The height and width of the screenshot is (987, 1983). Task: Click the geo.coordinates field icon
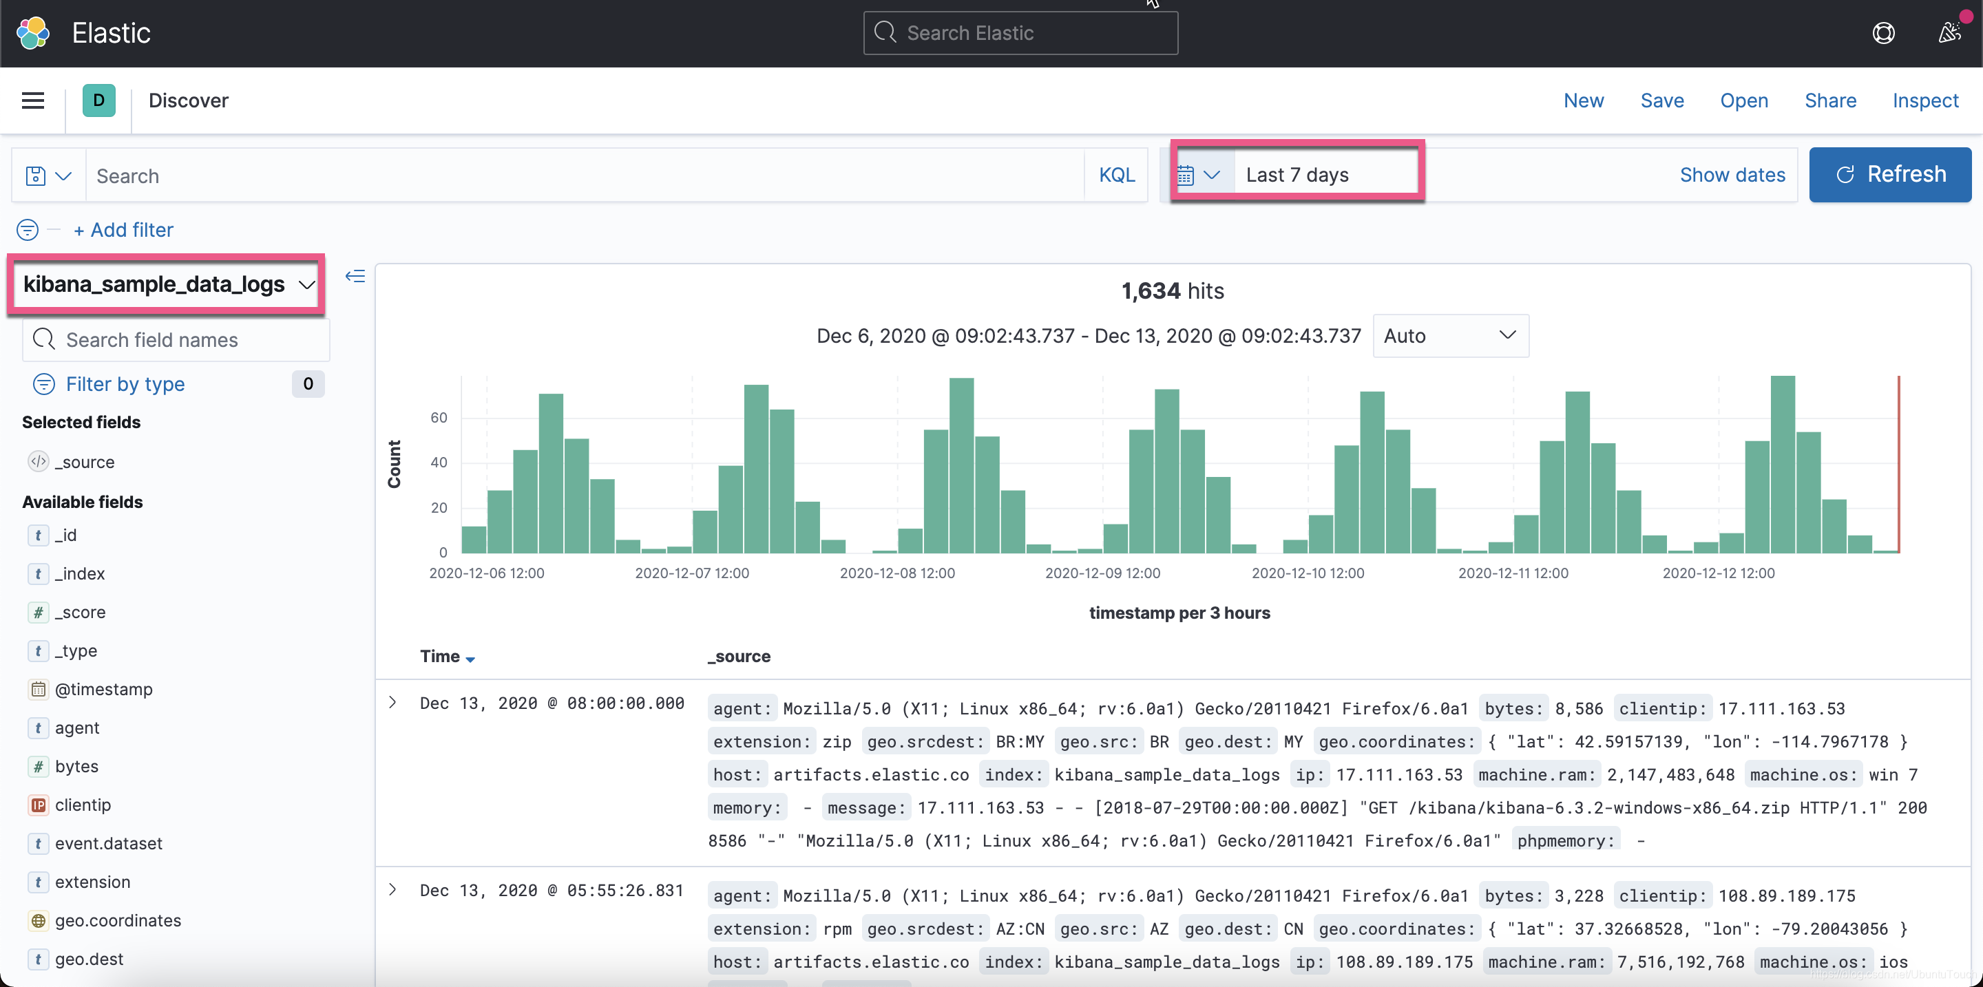(38, 921)
